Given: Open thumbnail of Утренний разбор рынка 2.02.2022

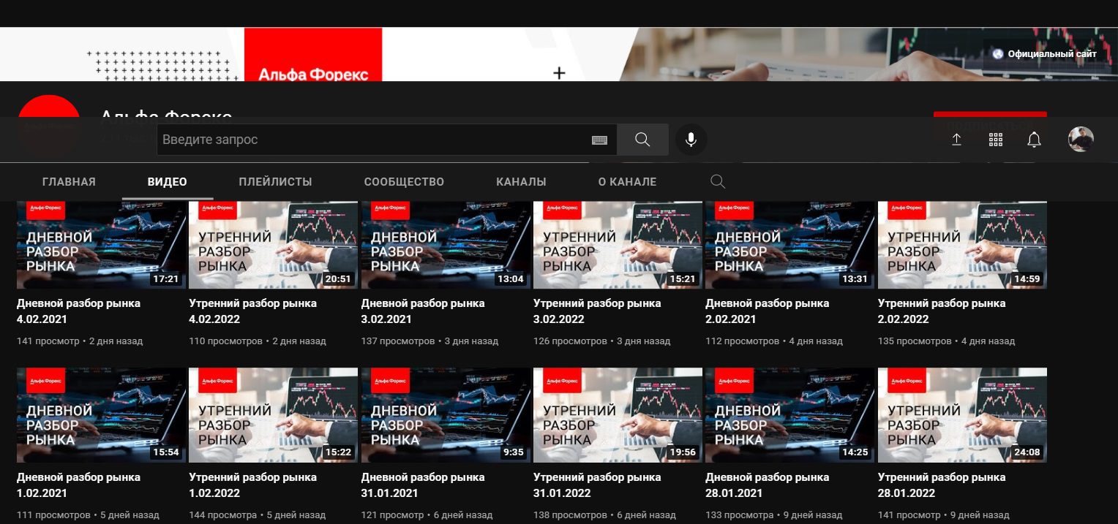Looking at the screenshot, I should (x=962, y=245).
